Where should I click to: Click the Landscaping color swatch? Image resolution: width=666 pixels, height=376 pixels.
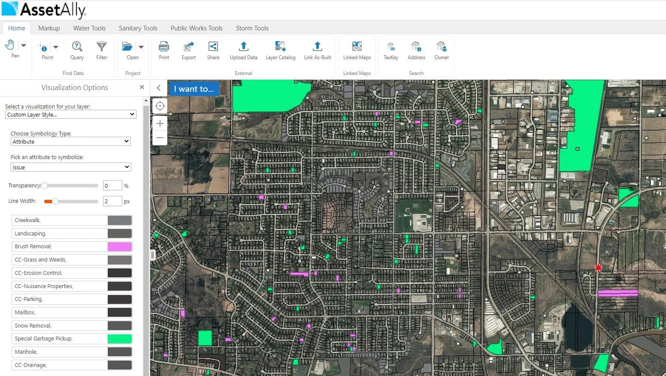pos(120,234)
